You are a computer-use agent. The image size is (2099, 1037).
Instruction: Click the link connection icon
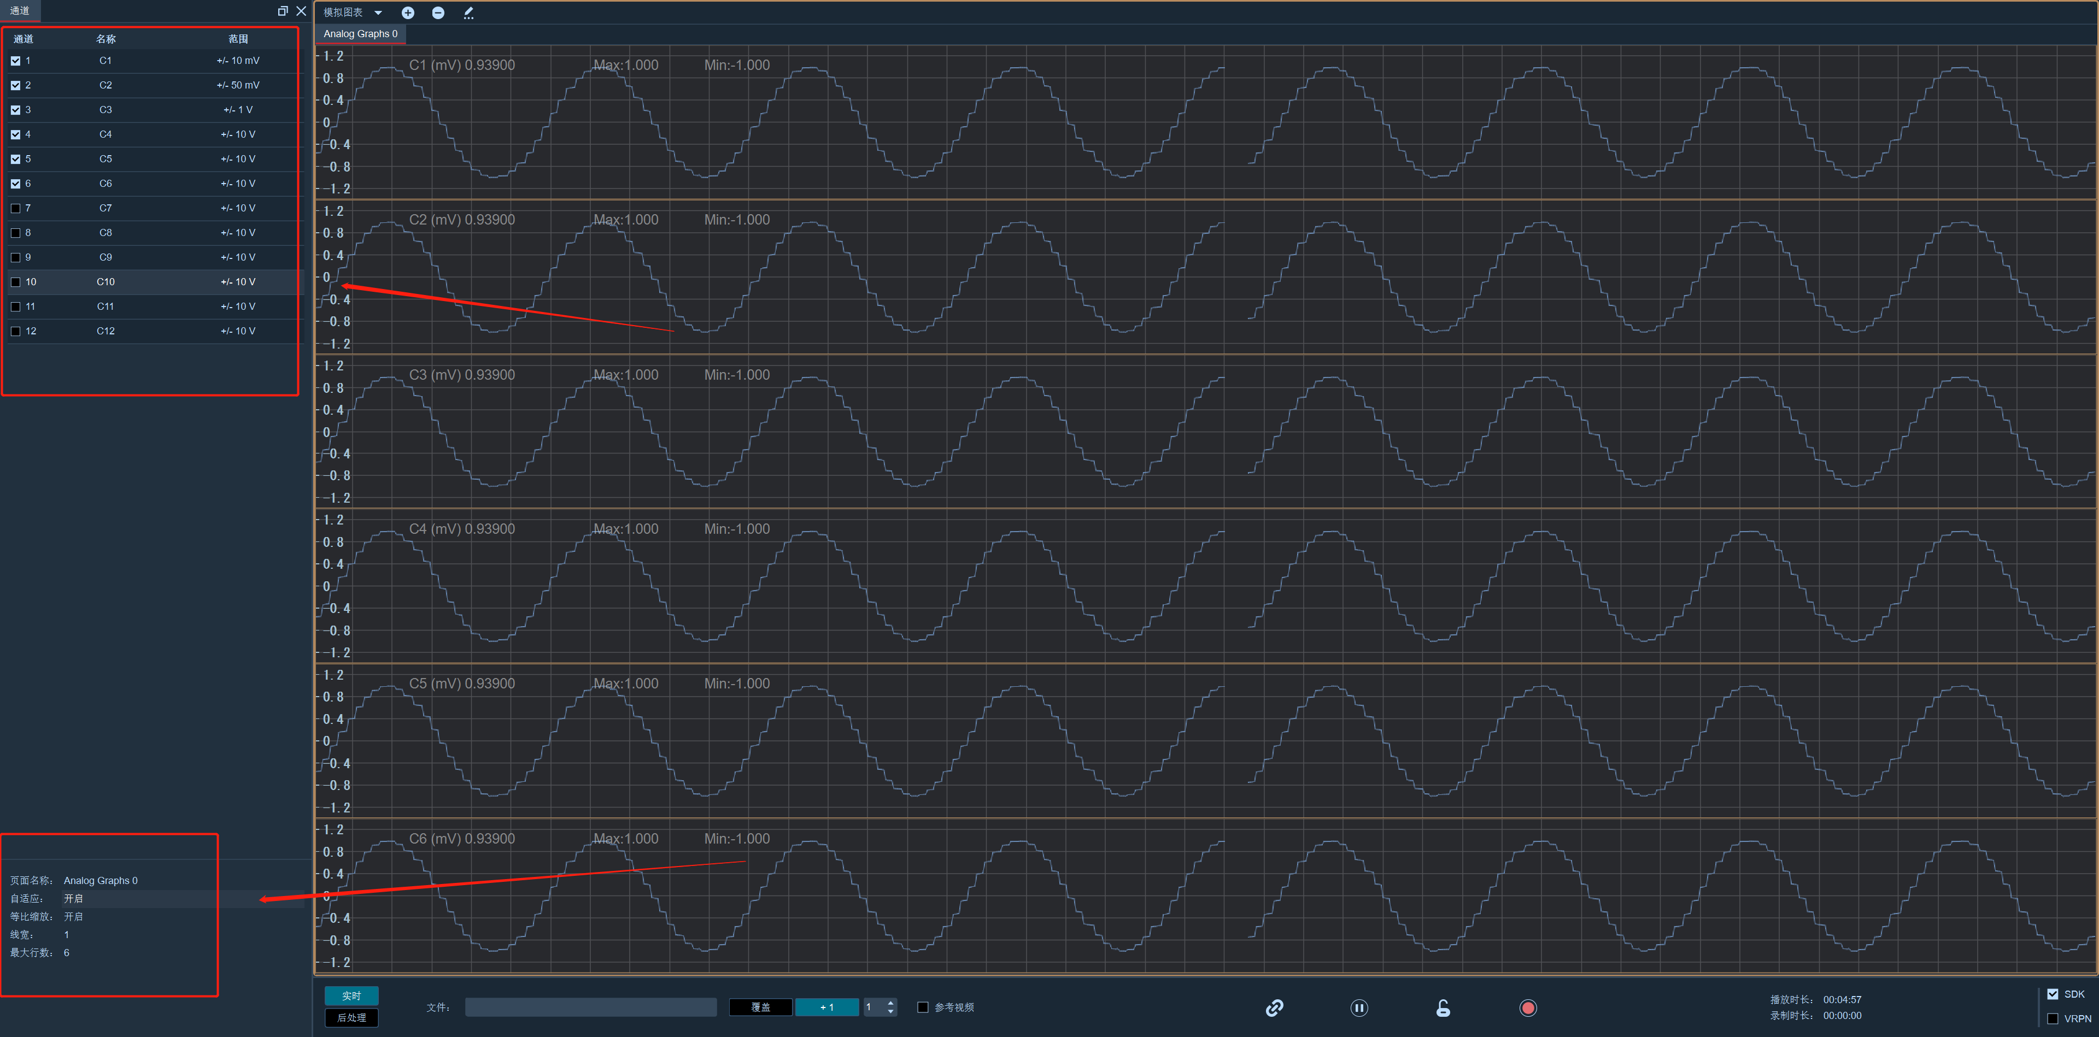[1274, 1007]
